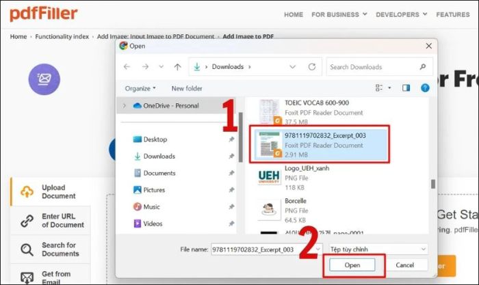Click the search magnifier icon in dialog
Viewport: 479px width, 285px height.
(x=423, y=66)
